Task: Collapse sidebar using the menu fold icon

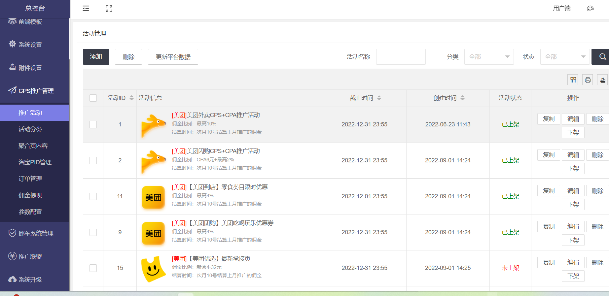Action: point(86,9)
